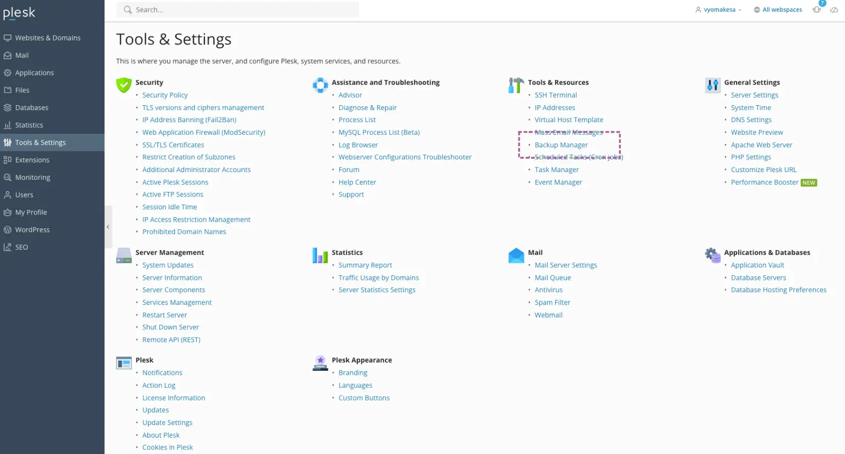The width and height of the screenshot is (845, 454).
Task: Open TLS versions and ciphers management
Action: pyautogui.click(x=203, y=108)
